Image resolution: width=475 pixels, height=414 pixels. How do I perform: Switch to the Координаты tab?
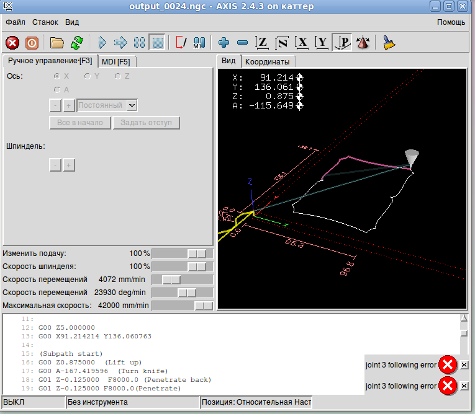point(268,62)
